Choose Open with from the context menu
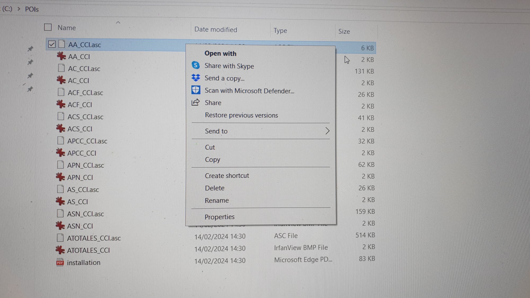The width and height of the screenshot is (530, 298). coord(220,54)
